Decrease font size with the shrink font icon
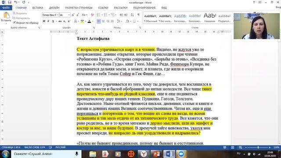 point(78,15)
